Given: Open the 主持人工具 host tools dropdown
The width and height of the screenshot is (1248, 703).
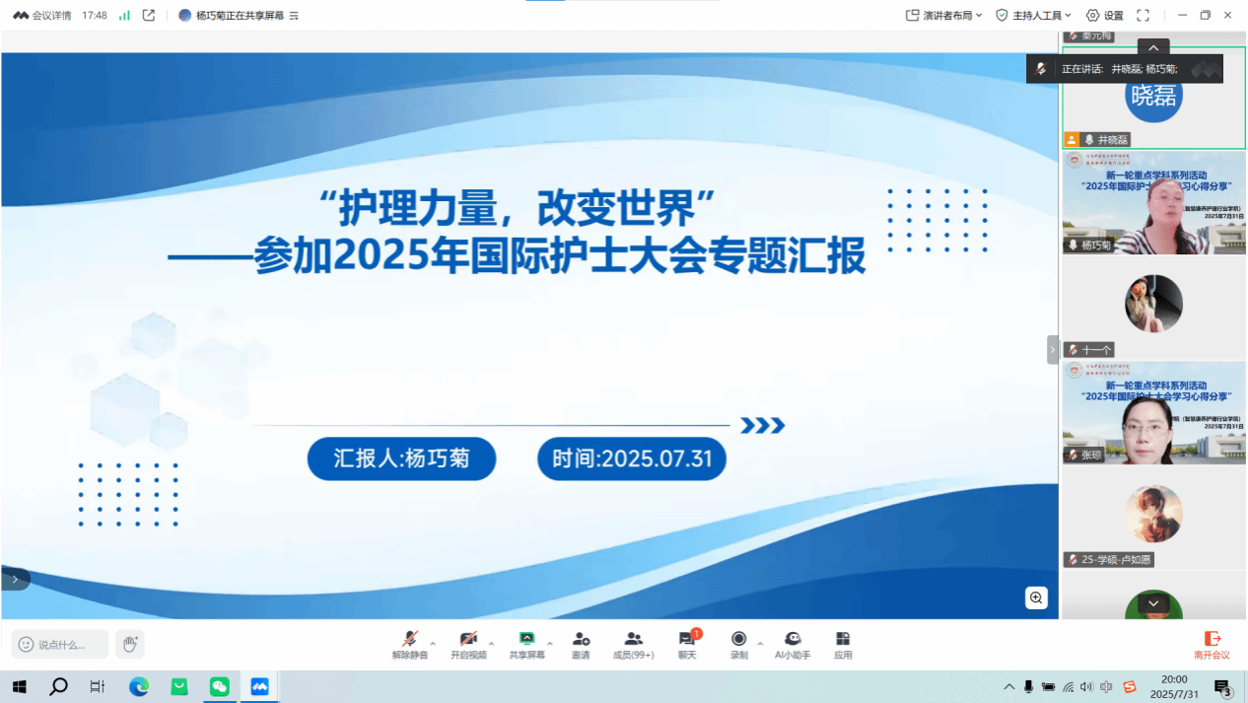Looking at the screenshot, I should [x=1035, y=15].
